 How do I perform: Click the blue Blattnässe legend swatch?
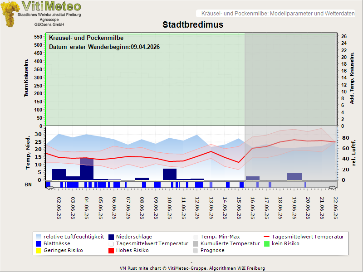coord(39,244)
